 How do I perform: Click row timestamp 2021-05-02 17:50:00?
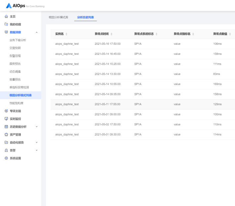pyautogui.click(x=108, y=124)
